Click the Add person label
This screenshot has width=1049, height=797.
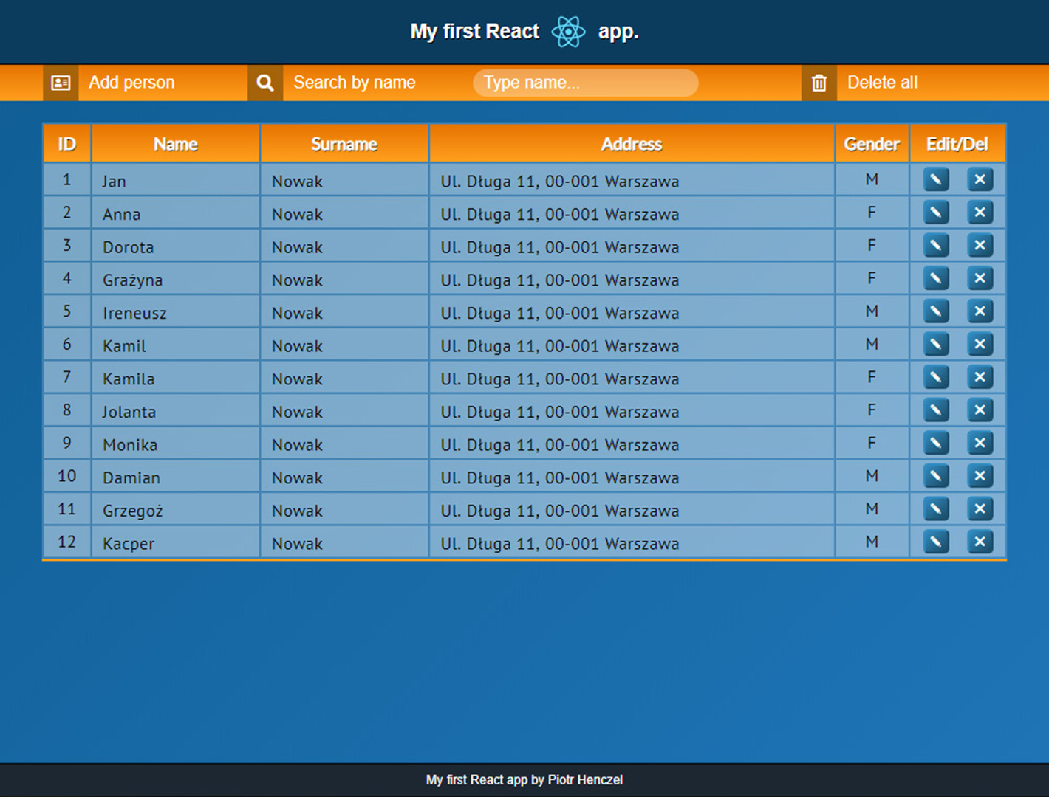131,83
